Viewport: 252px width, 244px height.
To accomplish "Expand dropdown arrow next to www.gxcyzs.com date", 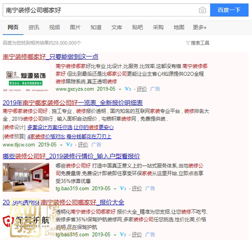I will point(120,89).
